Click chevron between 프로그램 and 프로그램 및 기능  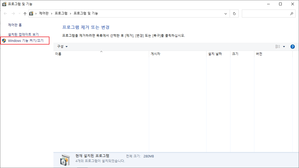tap(70, 14)
